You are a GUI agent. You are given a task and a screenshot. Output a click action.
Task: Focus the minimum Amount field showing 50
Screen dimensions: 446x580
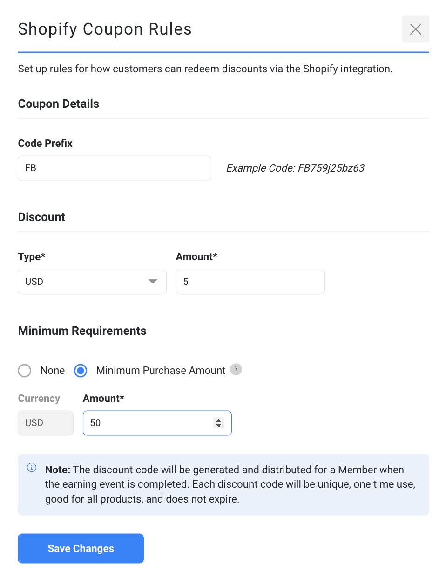pos(157,423)
